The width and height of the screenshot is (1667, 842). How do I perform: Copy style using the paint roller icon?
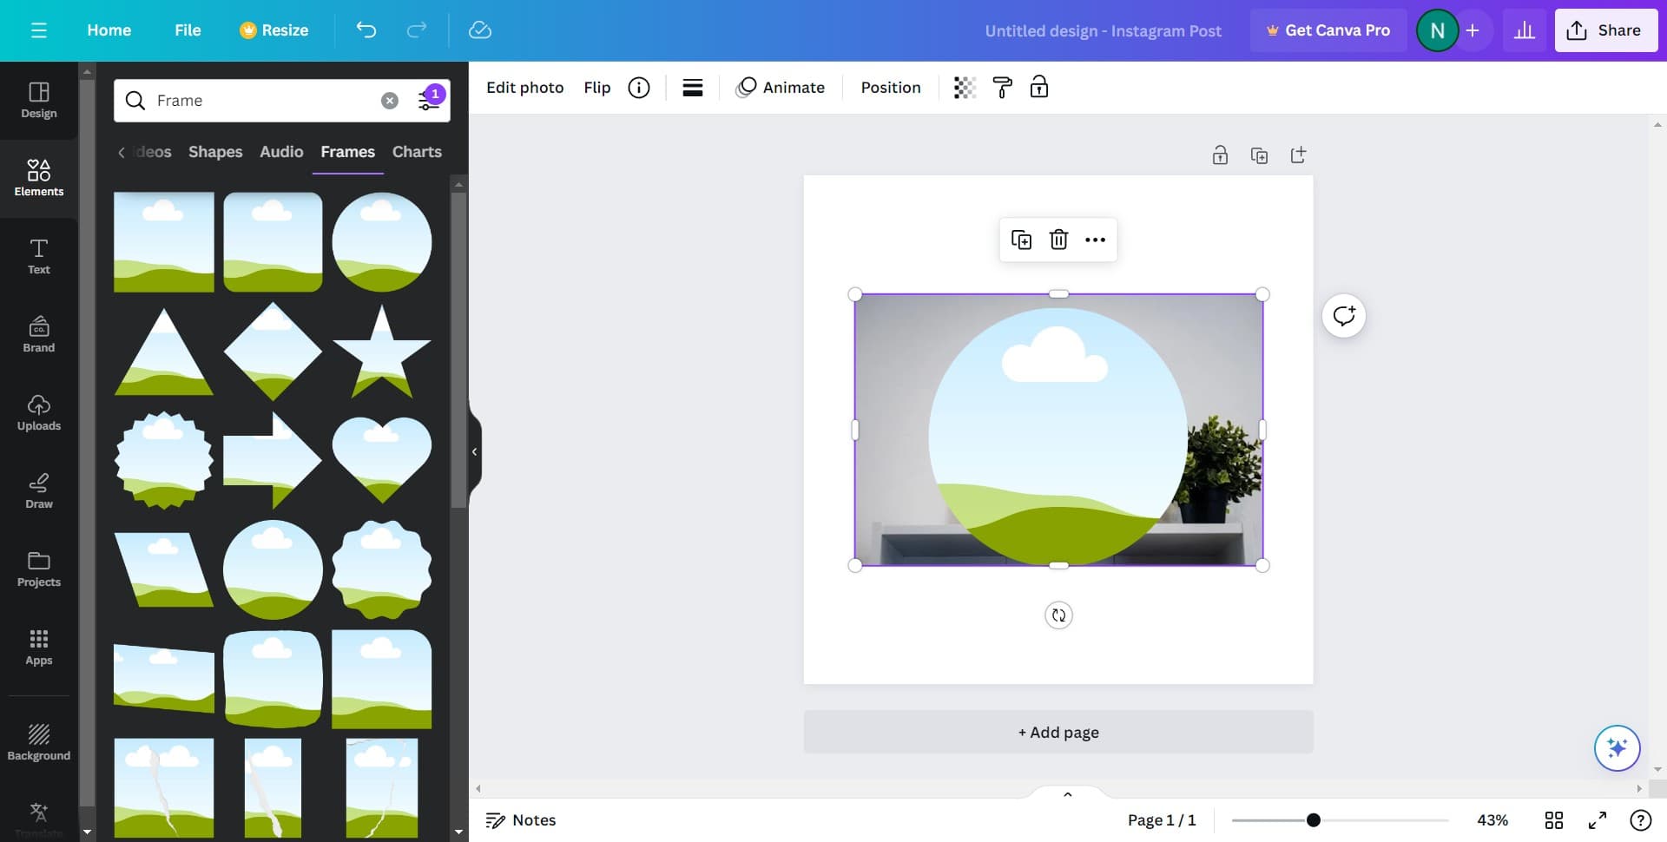tap(1002, 87)
